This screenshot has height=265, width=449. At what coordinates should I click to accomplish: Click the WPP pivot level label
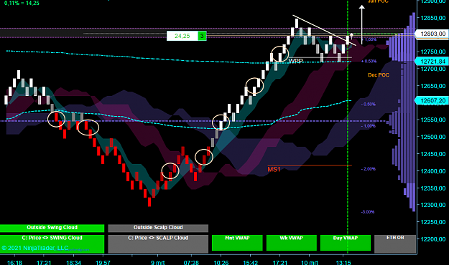pyautogui.click(x=295, y=61)
